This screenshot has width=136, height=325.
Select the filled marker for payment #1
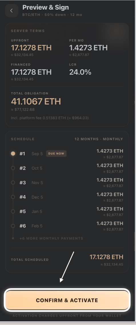tap(13, 154)
